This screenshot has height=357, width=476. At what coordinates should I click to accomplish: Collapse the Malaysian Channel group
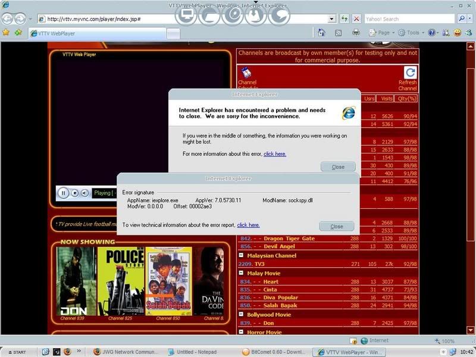(x=241, y=255)
